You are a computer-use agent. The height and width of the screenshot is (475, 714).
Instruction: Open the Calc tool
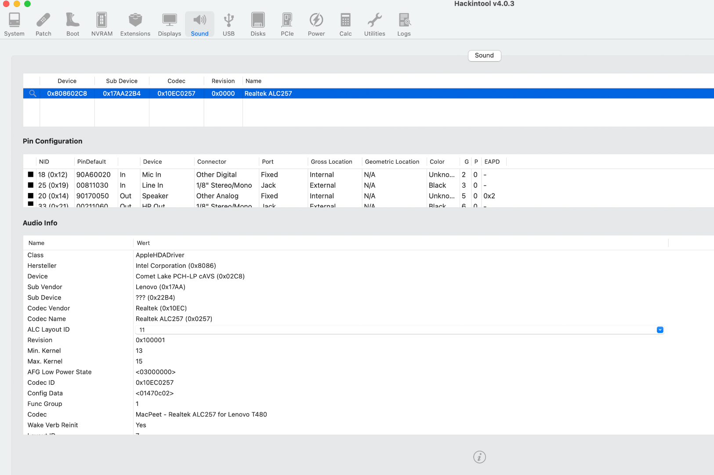345,24
